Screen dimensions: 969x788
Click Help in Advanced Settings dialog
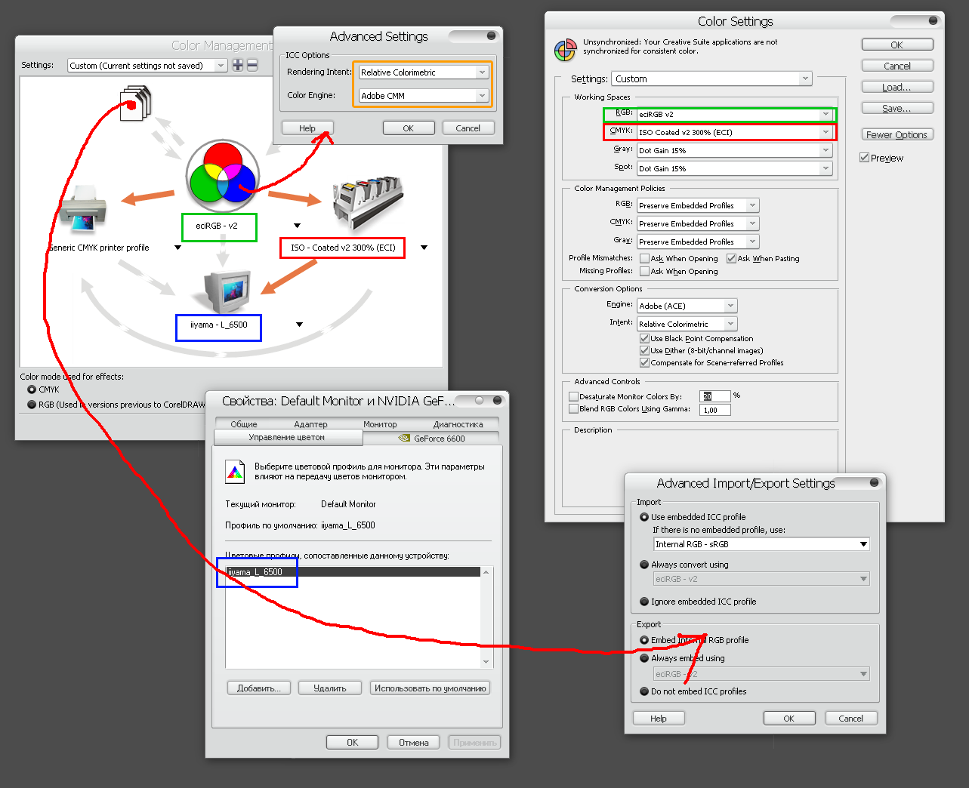coord(307,128)
